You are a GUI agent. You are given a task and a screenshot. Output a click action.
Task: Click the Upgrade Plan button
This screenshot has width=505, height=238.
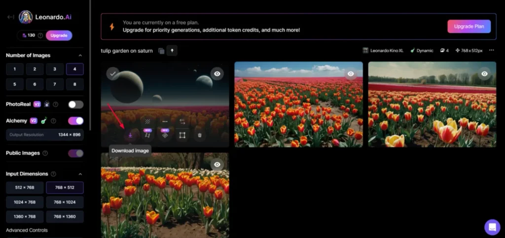pyautogui.click(x=469, y=26)
